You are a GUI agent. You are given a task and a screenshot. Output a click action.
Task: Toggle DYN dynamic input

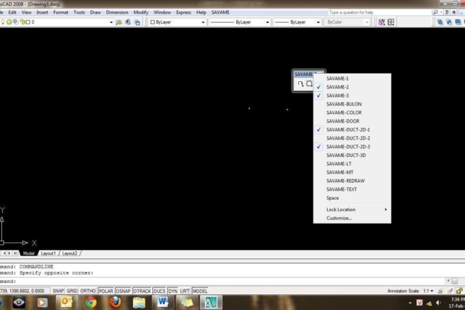(x=173, y=291)
